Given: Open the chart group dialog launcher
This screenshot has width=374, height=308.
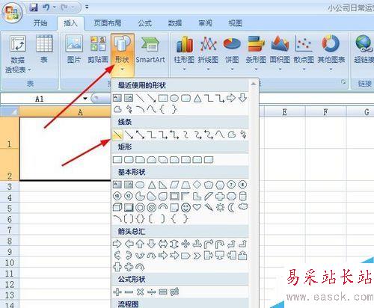Looking at the screenshot, I should (x=343, y=82).
